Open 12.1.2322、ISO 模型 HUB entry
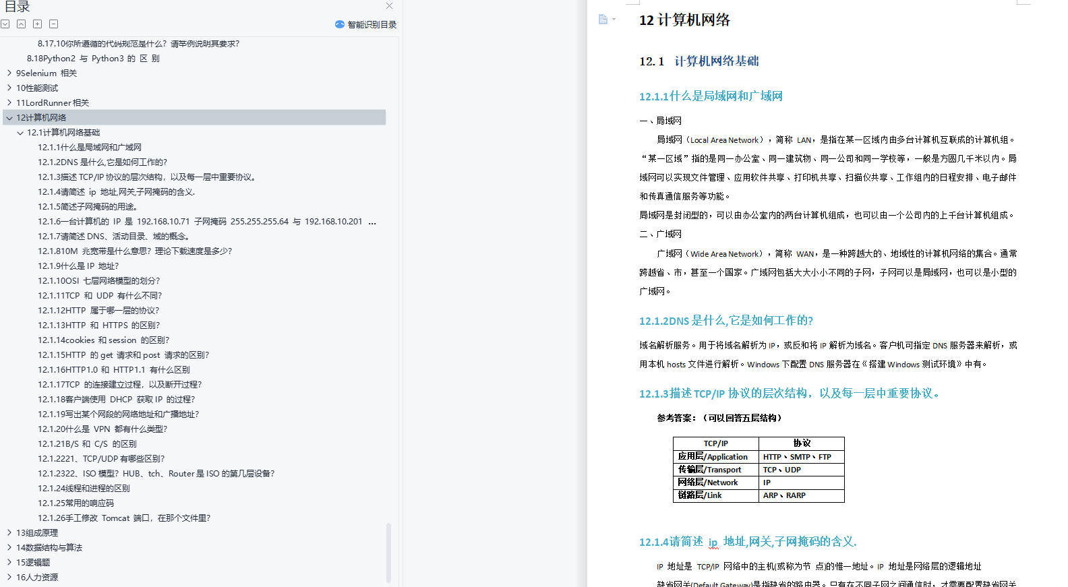1068x587 pixels. tap(156, 473)
